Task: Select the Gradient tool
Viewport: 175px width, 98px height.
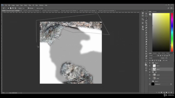Action: pos(146,39)
